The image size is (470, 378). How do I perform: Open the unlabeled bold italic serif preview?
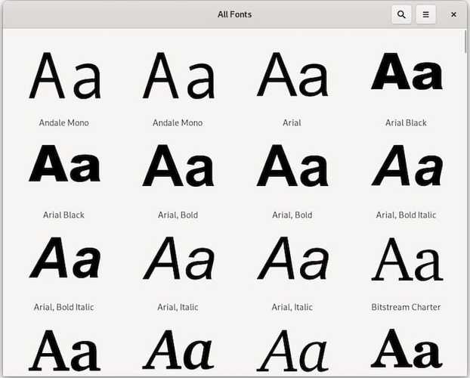tap(178, 350)
